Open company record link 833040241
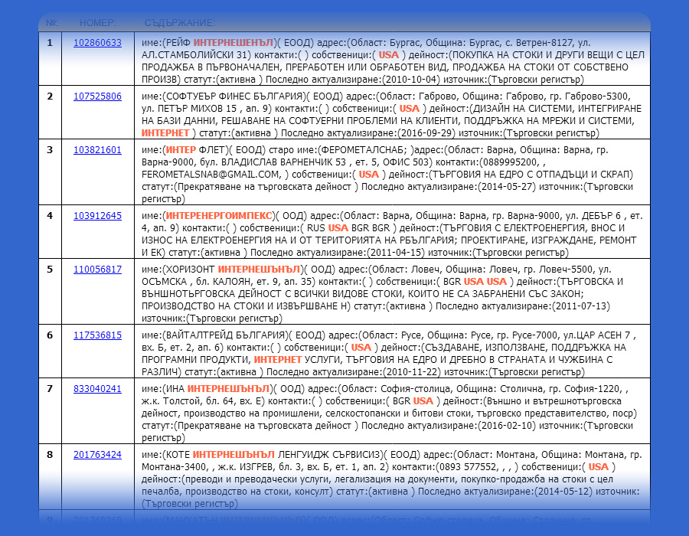The height and width of the screenshot is (536, 689). pos(97,389)
